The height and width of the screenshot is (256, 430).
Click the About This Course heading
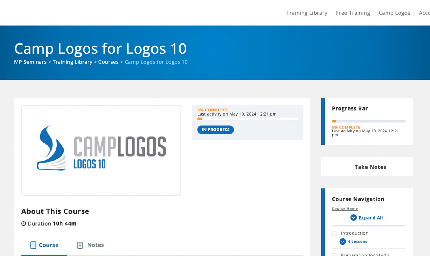(55, 211)
